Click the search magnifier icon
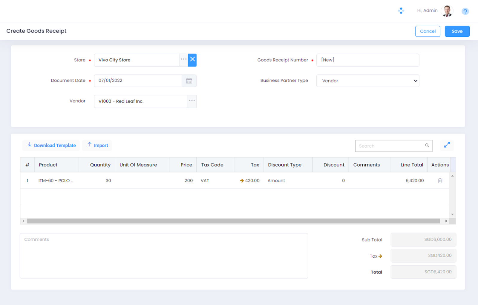The width and height of the screenshot is (478, 305). coord(427,145)
